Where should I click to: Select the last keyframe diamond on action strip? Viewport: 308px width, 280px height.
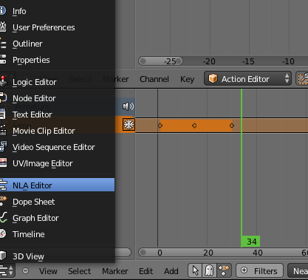click(x=232, y=126)
